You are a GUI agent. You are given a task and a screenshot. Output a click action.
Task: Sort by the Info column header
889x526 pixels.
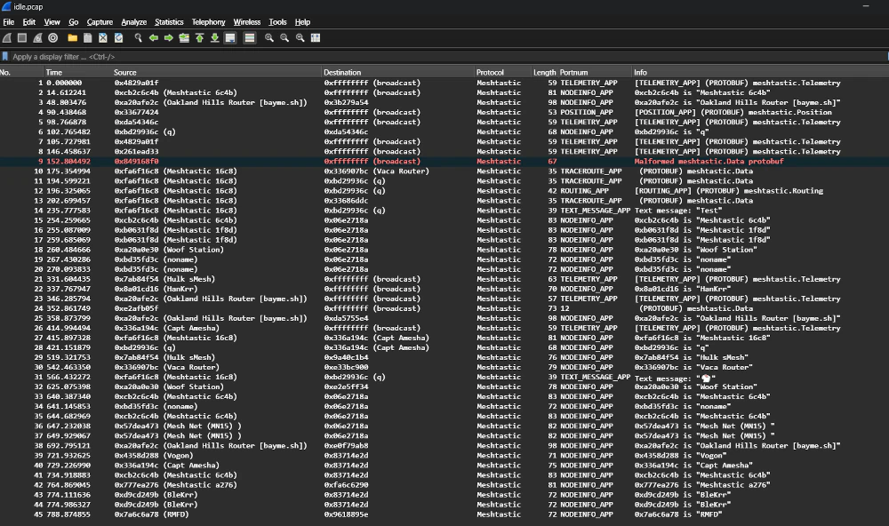[760, 73]
